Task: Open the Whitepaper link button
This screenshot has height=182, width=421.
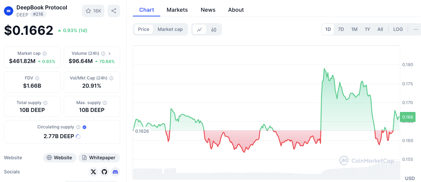Action: click(x=99, y=158)
